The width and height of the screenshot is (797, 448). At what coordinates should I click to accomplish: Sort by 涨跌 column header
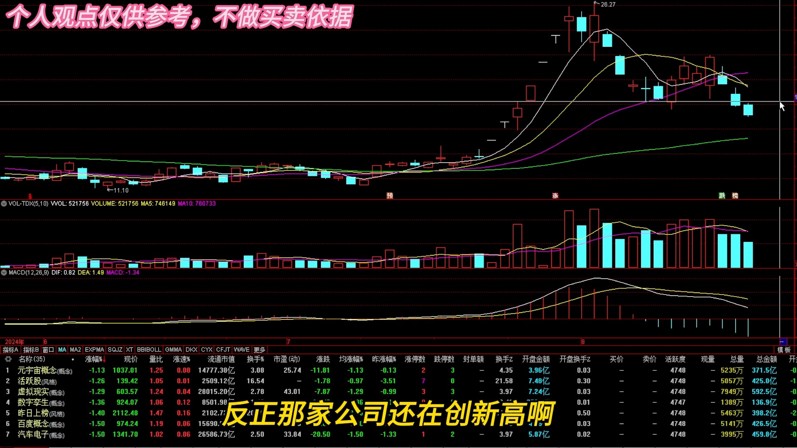(x=323, y=359)
